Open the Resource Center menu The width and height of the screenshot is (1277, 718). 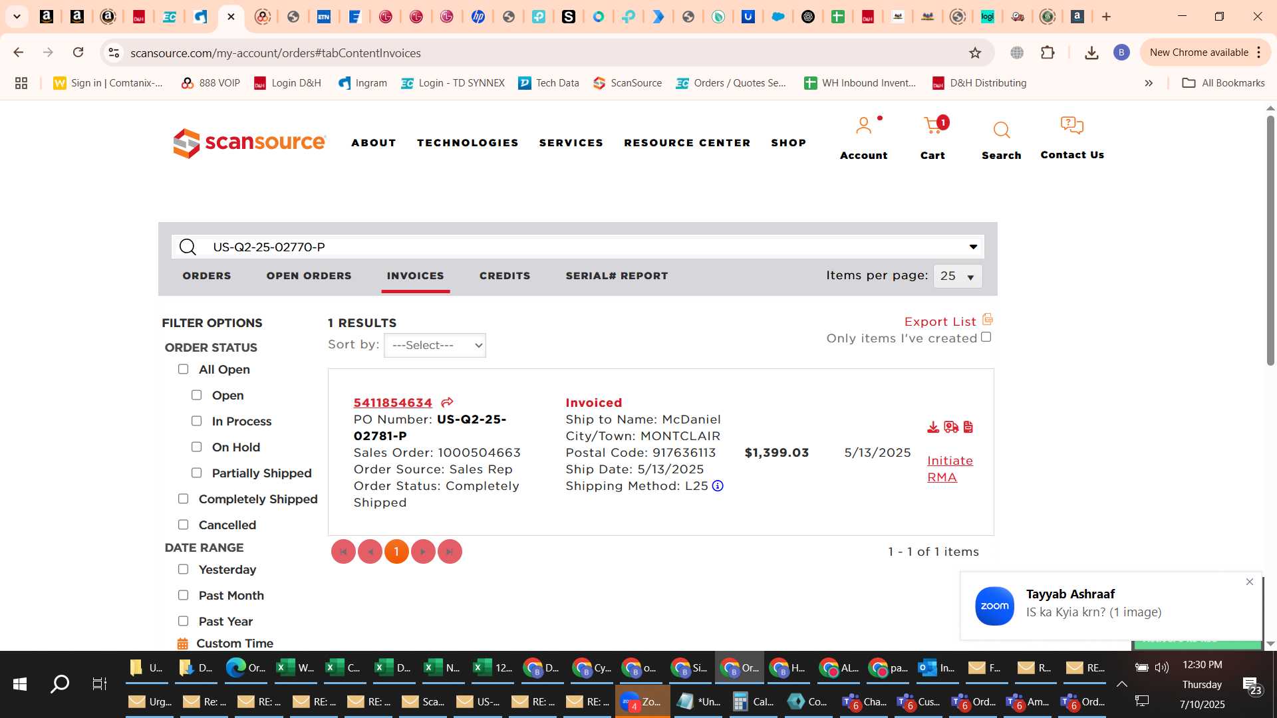click(687, 143)
